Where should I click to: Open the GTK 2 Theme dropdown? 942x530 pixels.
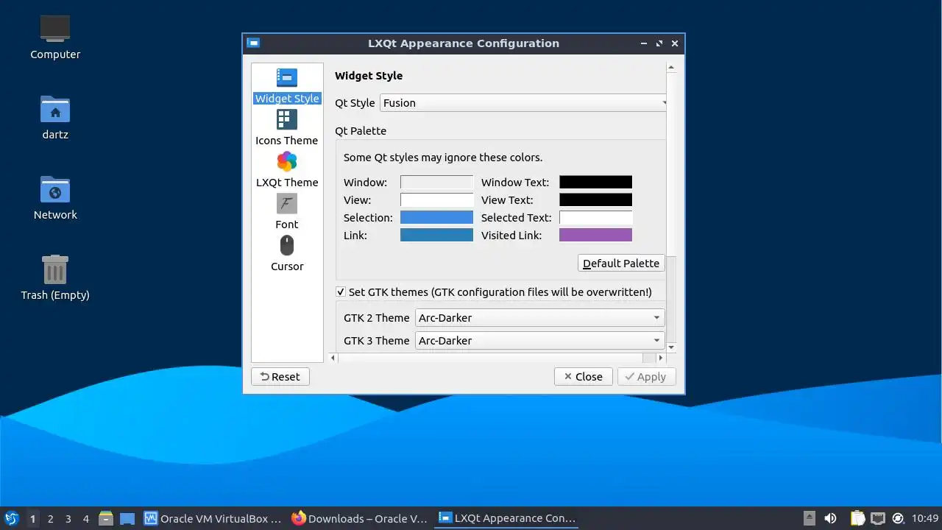539,318
